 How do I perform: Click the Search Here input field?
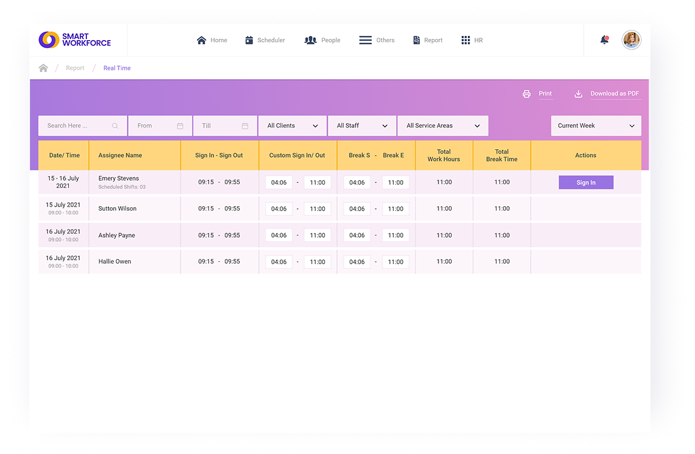point(75,126)
